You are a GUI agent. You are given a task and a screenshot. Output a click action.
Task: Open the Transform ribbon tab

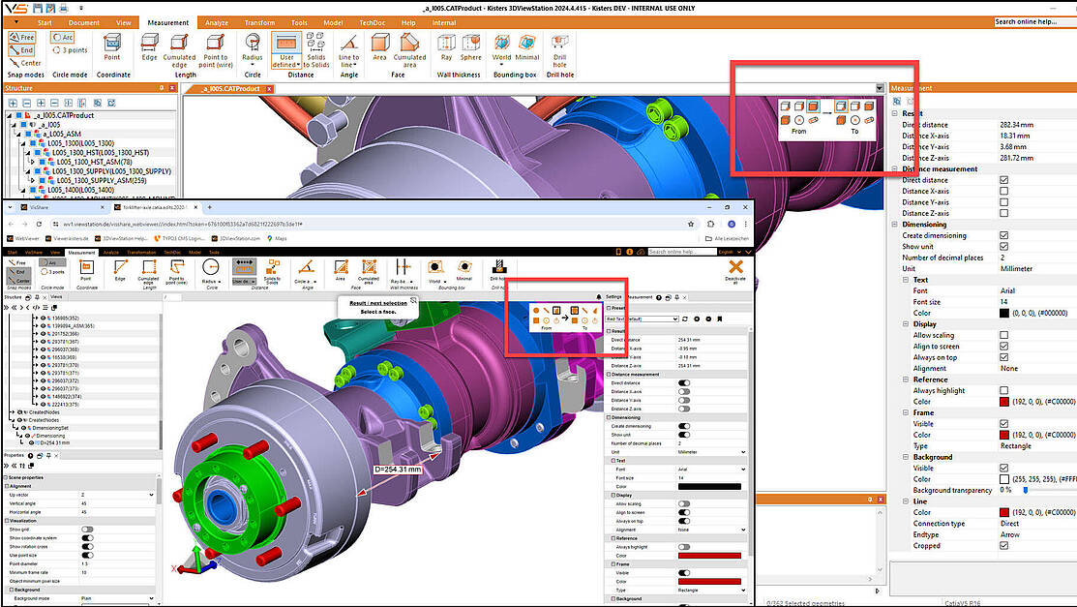tap(258, 21)
